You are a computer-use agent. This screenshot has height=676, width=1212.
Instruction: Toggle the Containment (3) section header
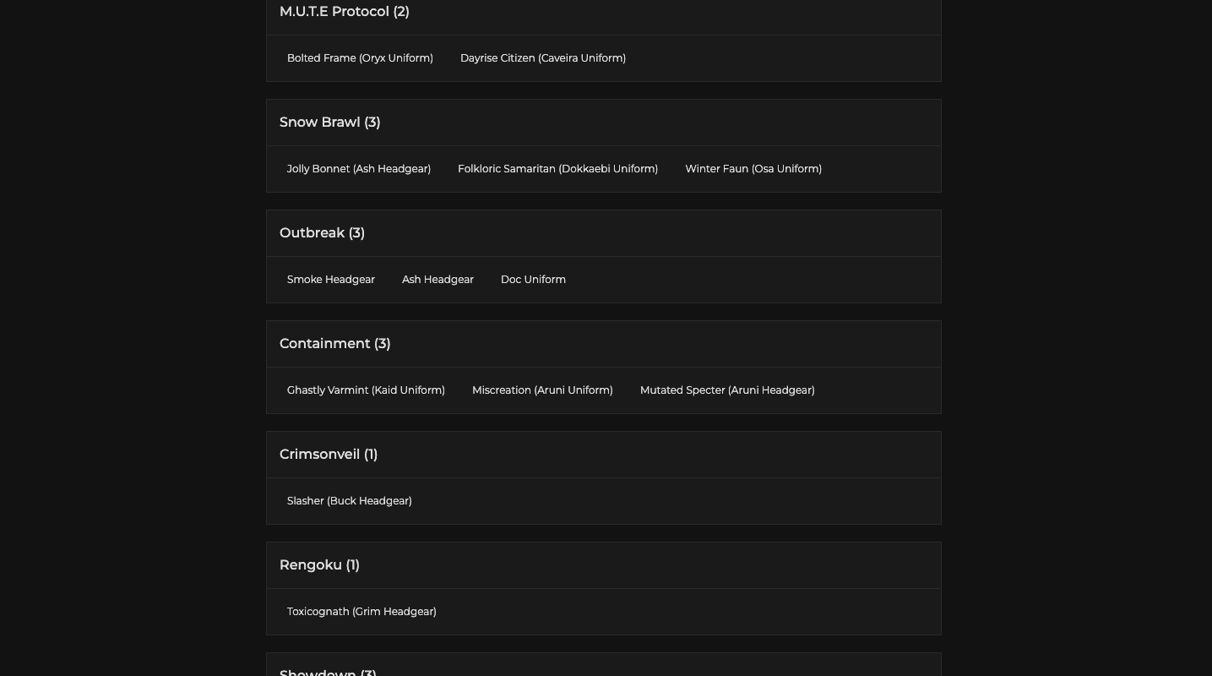(x=335, y=344)
